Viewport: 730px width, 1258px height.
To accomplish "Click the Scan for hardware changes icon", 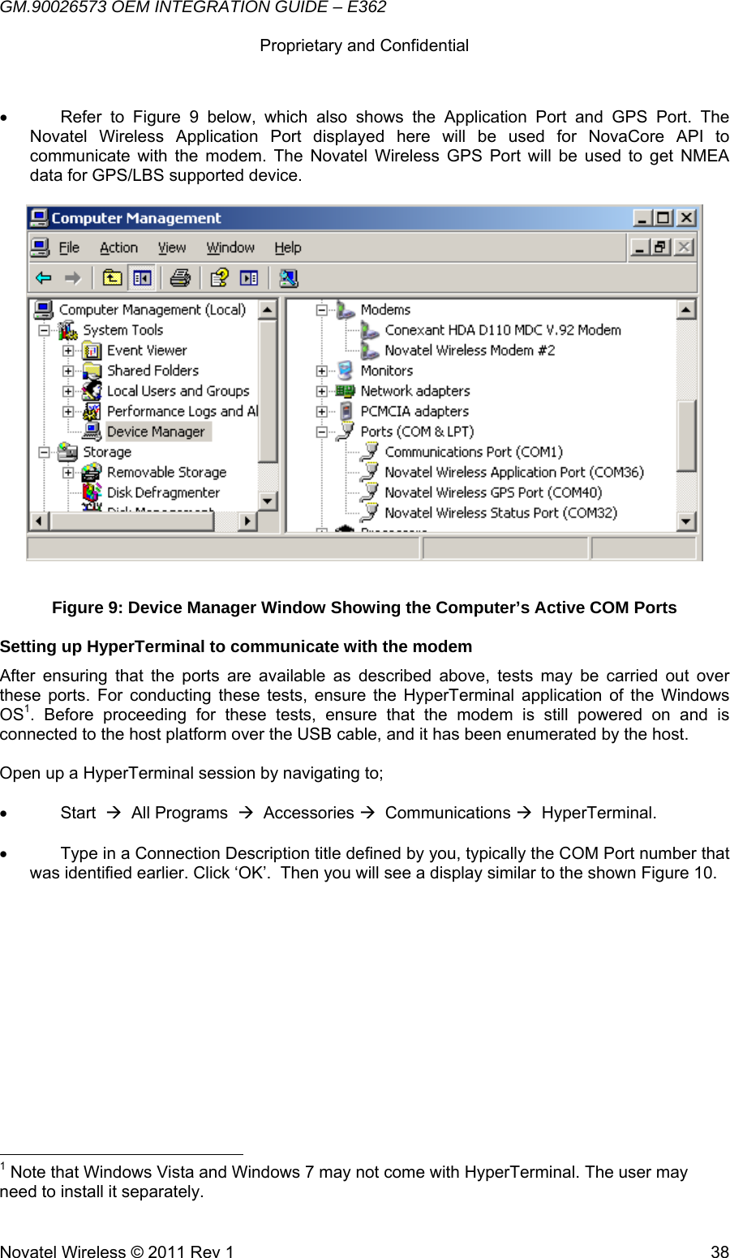I will [289, 278].
